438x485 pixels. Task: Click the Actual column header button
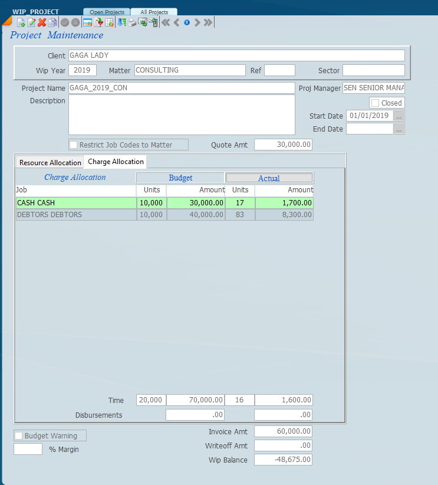coord(269,178)
